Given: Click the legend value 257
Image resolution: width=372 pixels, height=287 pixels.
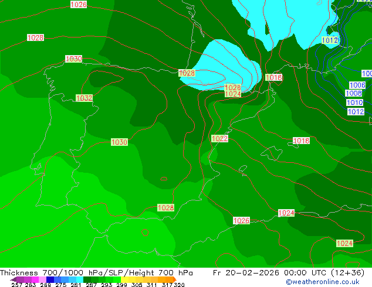Looking at the screenshot, I should click(17, 285).
